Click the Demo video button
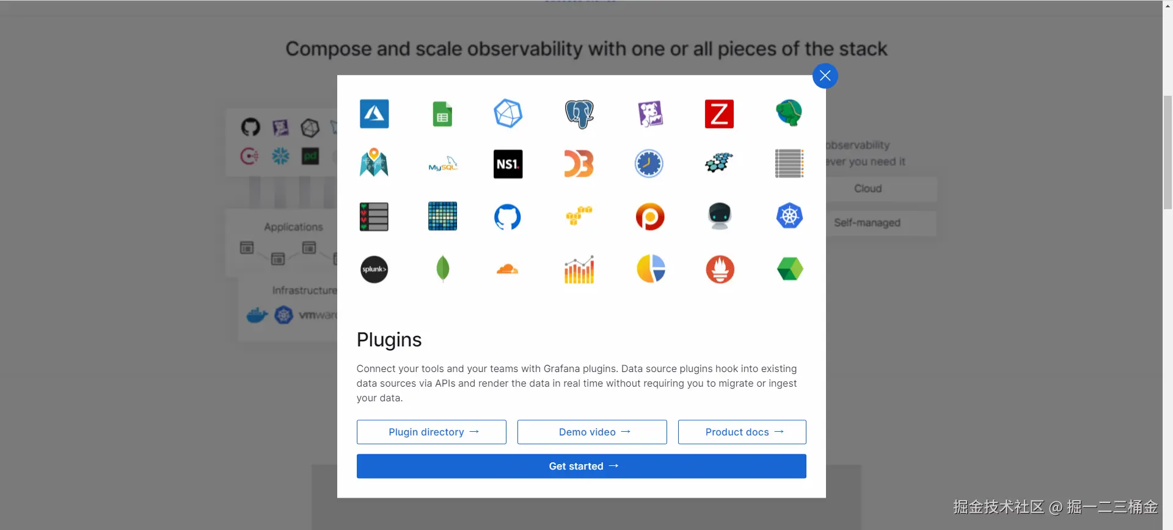 click(591, 432)
